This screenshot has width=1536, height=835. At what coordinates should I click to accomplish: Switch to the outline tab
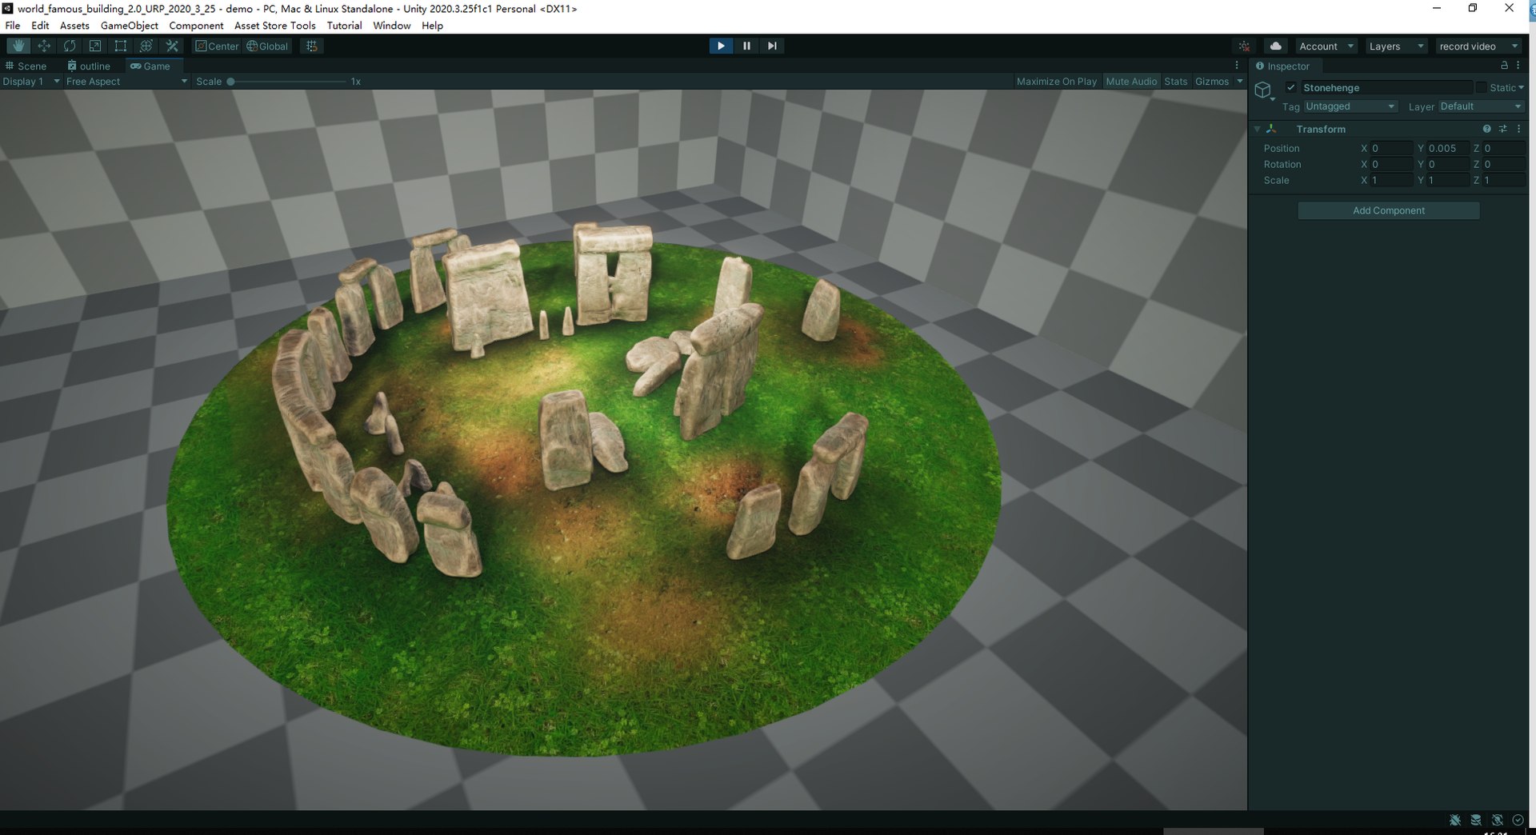click(89, 66)
